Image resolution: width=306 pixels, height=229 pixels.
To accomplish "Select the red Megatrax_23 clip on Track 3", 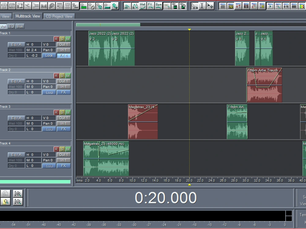I will coord(143,122).
